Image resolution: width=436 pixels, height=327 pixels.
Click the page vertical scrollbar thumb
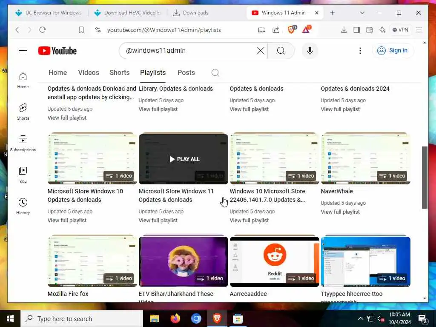pos(425,178)
